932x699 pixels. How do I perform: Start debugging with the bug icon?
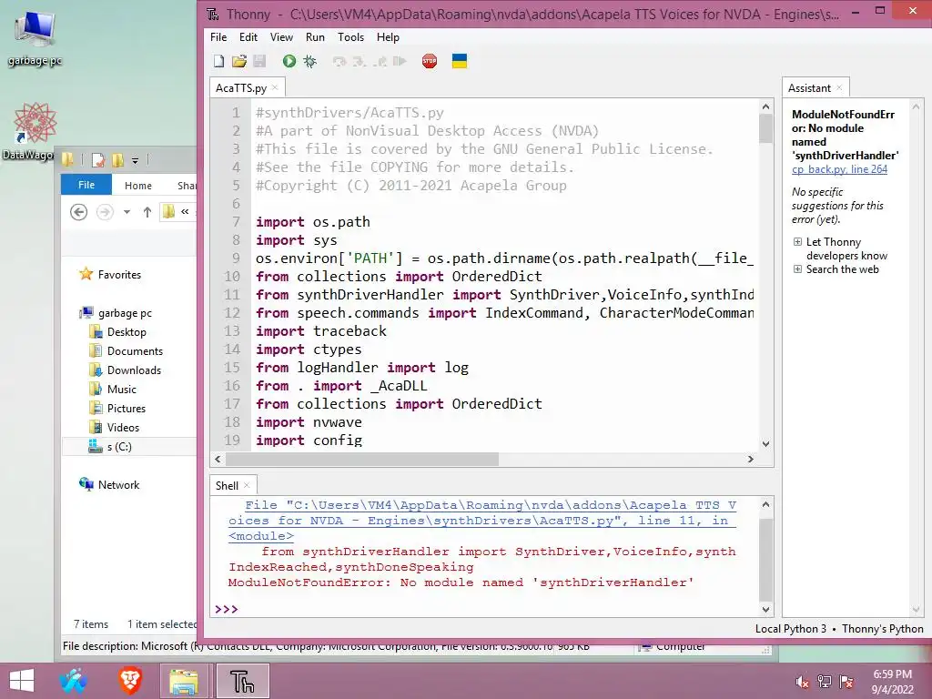point(310,61)
